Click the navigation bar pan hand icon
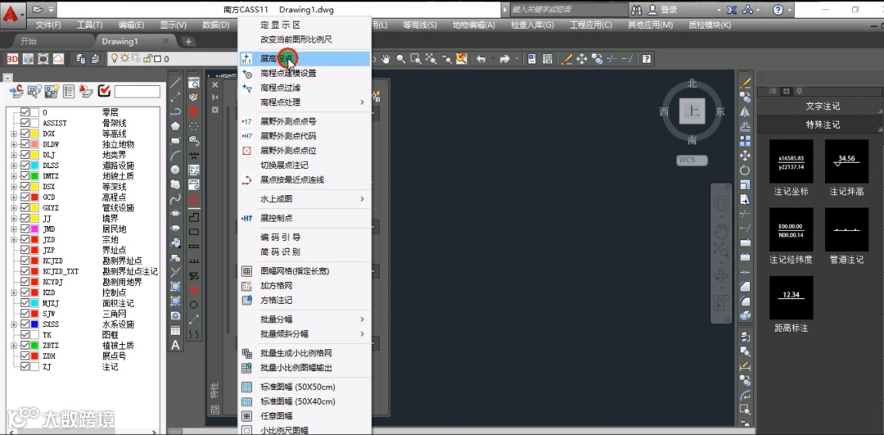Image resolution: width=884 pixels, height=435 pixels. tap(722, 231)
